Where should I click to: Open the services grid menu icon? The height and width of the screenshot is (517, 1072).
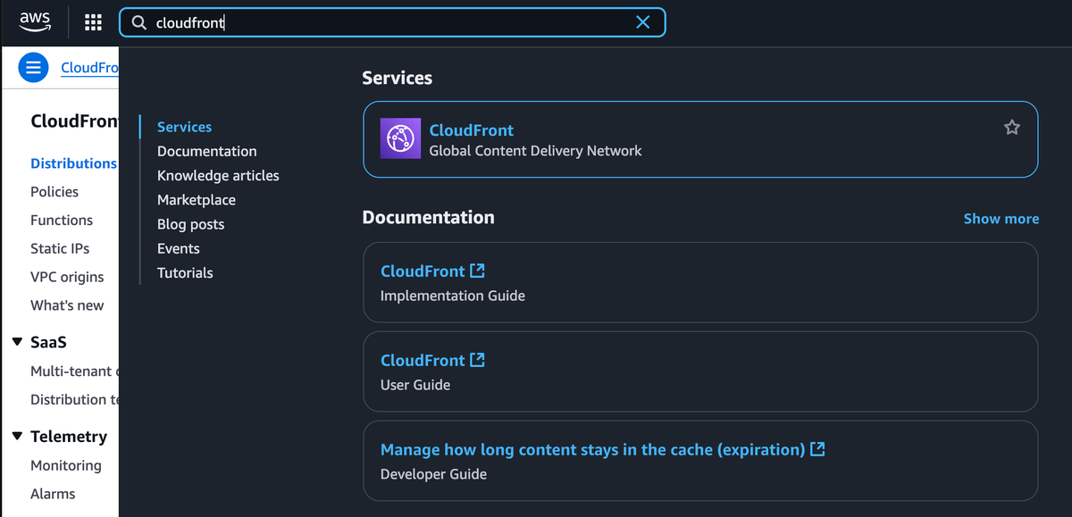[93, 23]
